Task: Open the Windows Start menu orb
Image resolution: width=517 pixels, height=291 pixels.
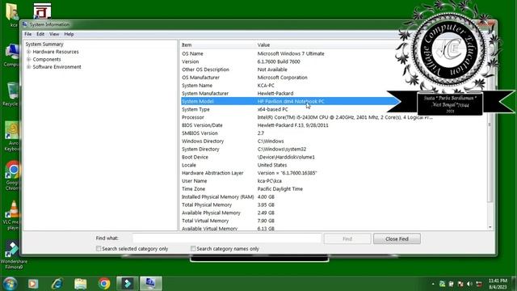Action: click(10, 284)
